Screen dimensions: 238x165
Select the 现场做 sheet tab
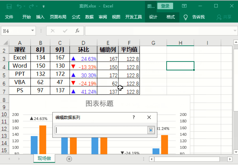[x=44, y=158]
